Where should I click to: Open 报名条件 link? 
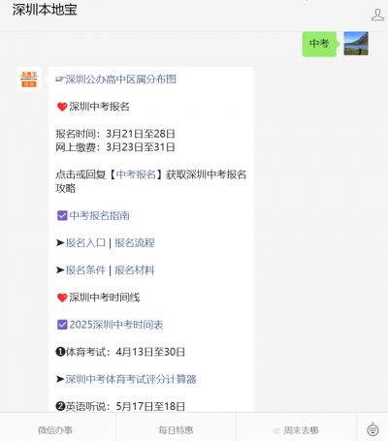[x=85, y=269]
